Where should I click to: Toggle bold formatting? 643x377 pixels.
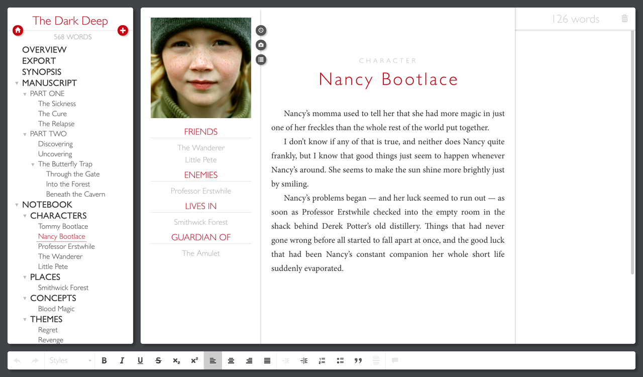pyautogui.click(x=104, y=360)
